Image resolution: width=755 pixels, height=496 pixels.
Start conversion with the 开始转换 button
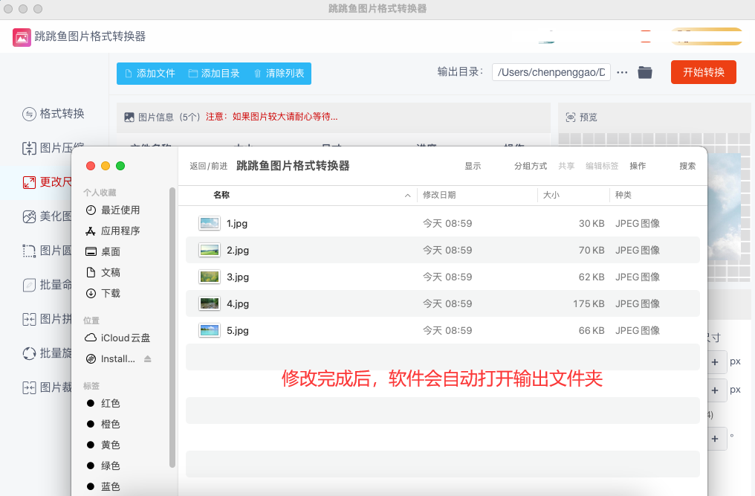704,72
